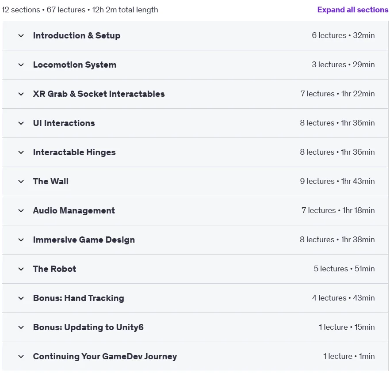Click The Robot section heading

tap(54, 269)
